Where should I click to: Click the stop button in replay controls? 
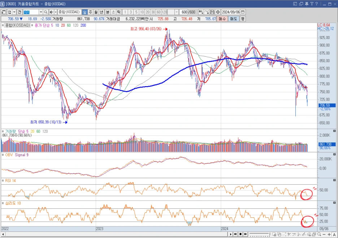[240, 234]
